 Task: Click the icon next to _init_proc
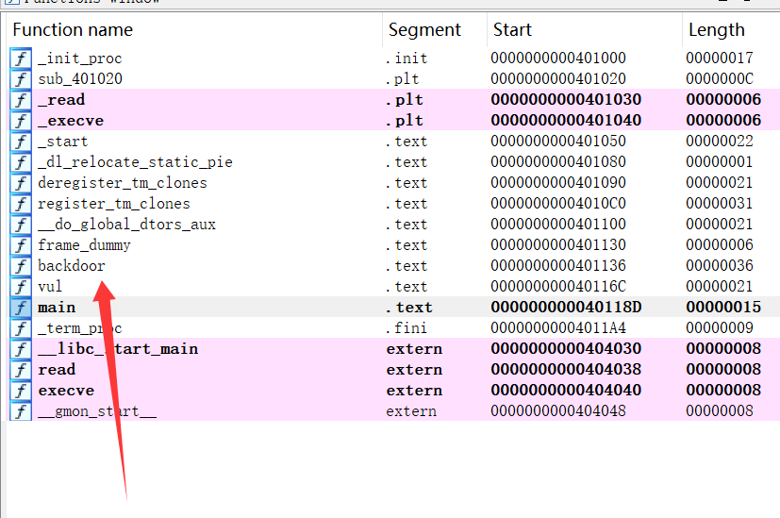[20, 58]
